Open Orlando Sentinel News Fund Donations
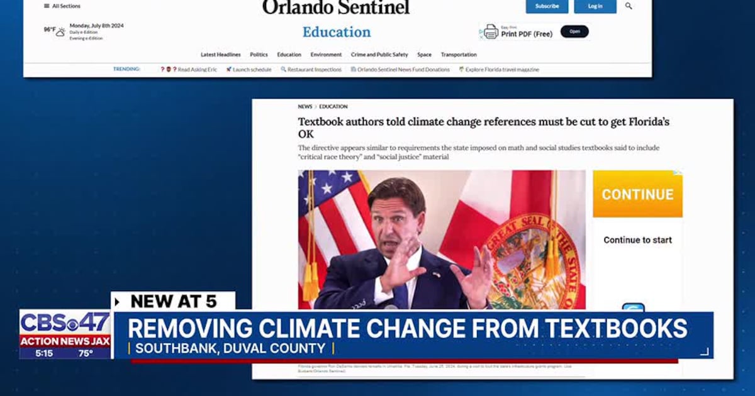755x396 pixels. click(x=402, y=69)
